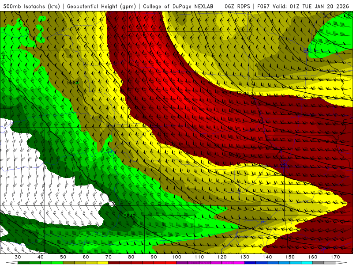This screenshot has height=265, width=353.
Task: Click the 70 value on the color scale
Action: point(109,257)
